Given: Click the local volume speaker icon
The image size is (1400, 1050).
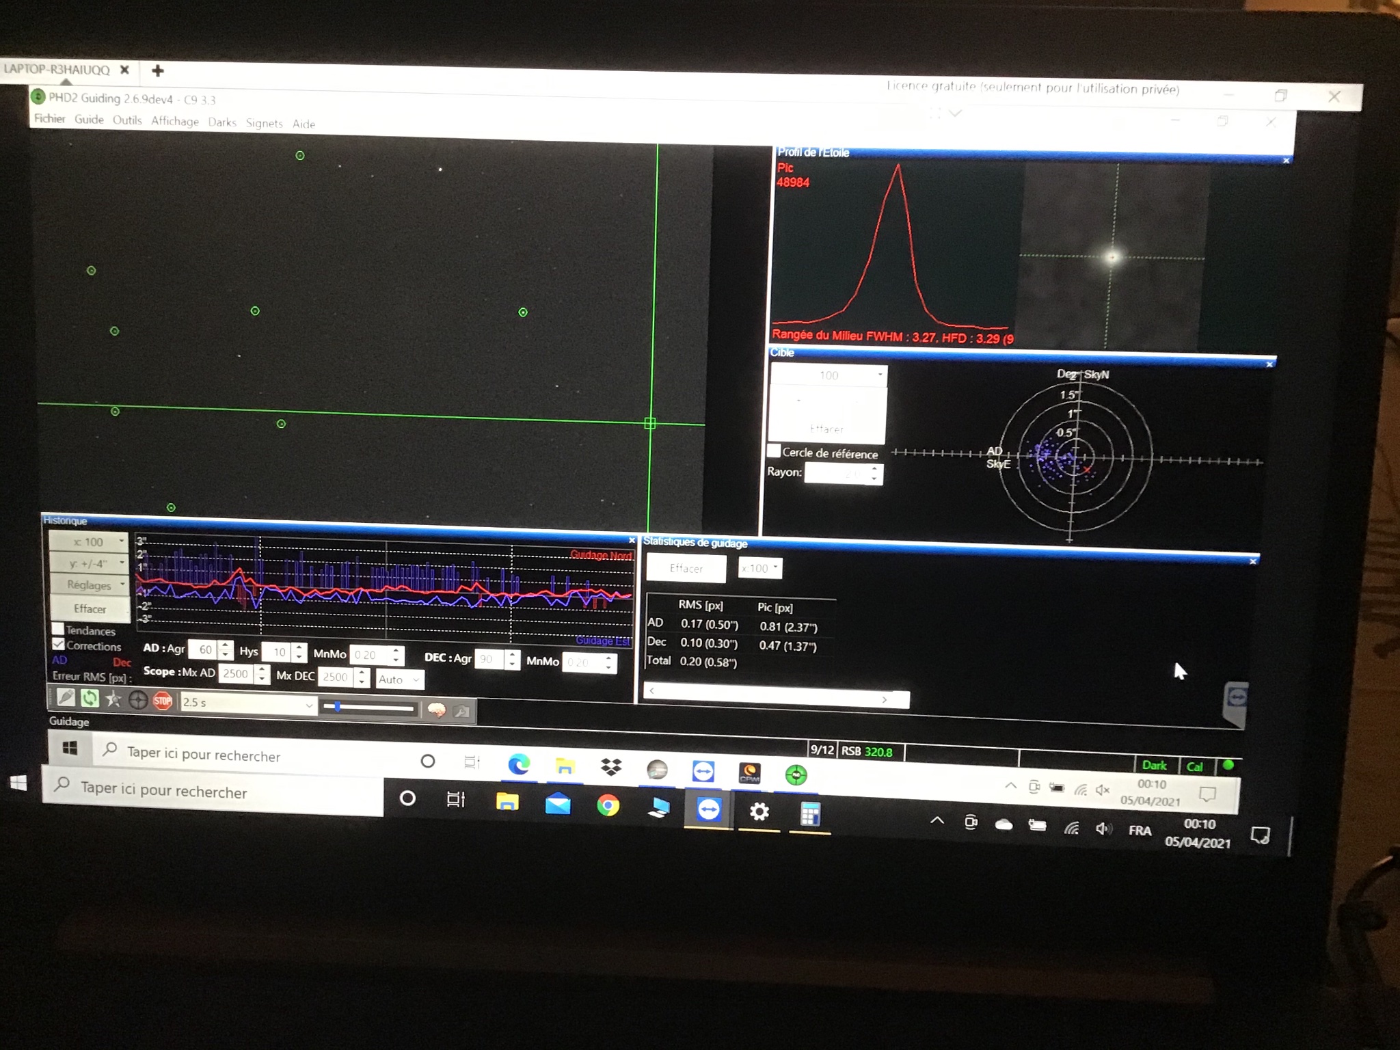Looking at the screenshot, I should [1103, 829].
